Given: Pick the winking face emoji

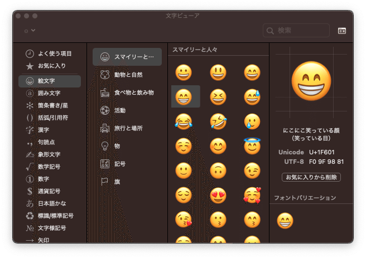Looking at the screenshot, I should point(252,171).
